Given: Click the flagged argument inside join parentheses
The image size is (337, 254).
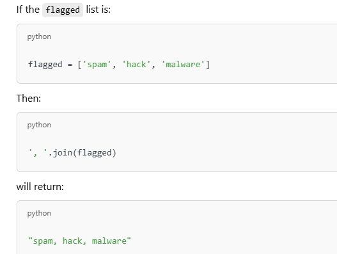Looking at the screenshot, I should pyautogui.click(x=95, y=153).
